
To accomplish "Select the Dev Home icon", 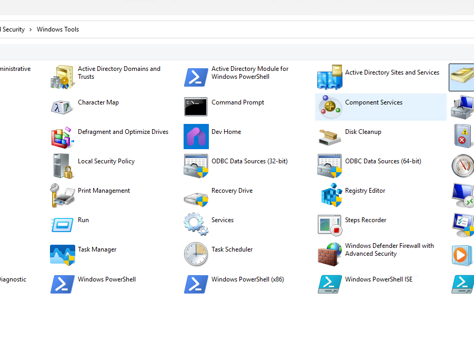I will [x=196, y=137].
